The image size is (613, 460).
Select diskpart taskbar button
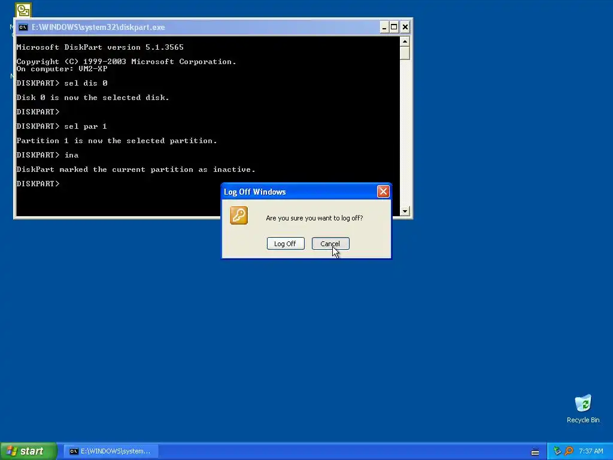(111, 451)
